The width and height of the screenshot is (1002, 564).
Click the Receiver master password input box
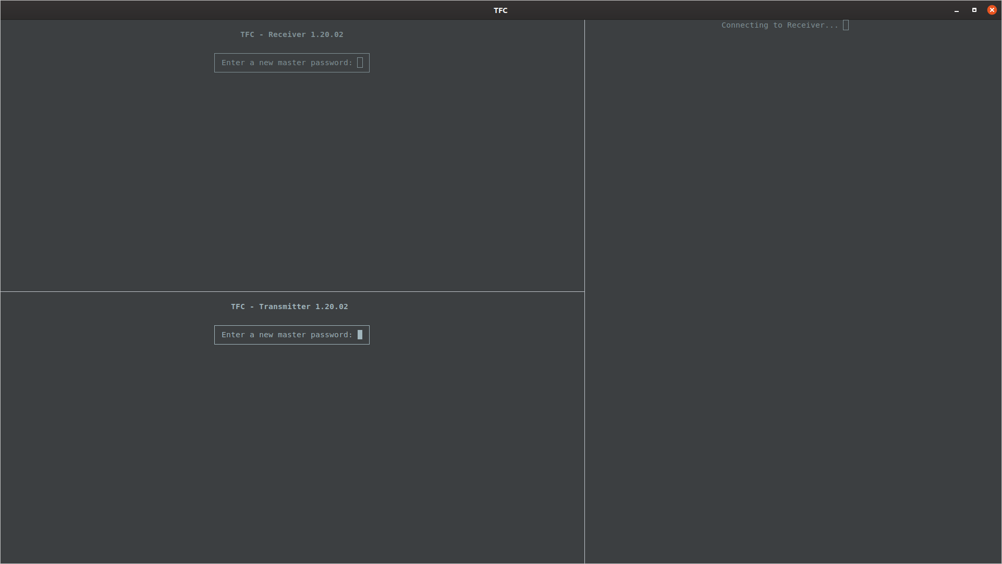tap(291, 63)
